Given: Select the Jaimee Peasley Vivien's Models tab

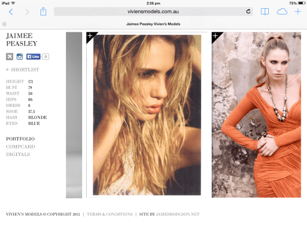Looking at the screenshot, I should pyautogui.click(x=153, y=24).
